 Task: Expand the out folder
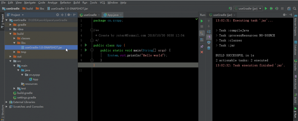coord(11,57)
